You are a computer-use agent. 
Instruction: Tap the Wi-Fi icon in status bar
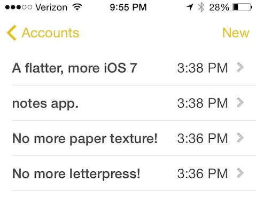click(77, 7)
